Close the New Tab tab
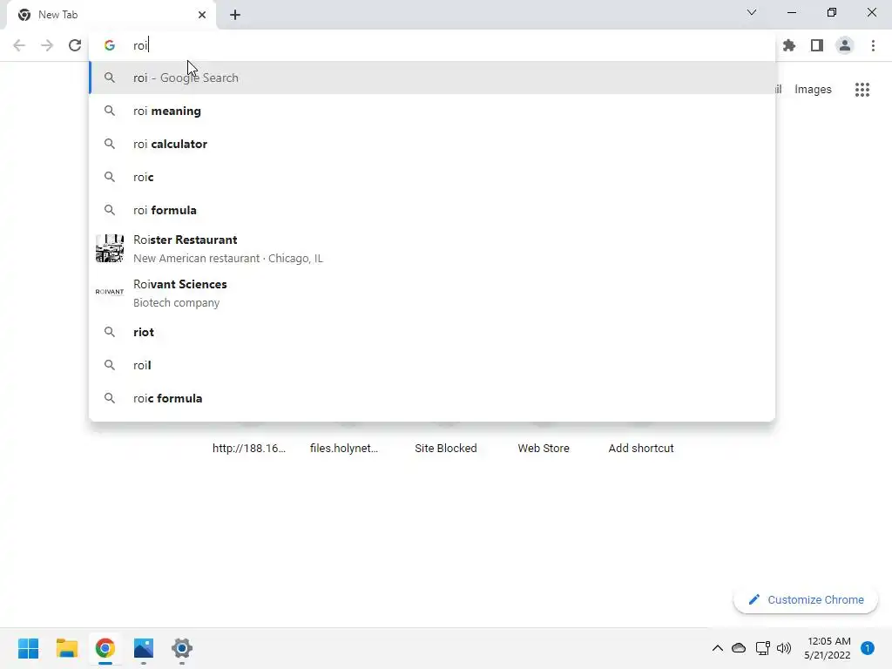 [x=202, y=15]
